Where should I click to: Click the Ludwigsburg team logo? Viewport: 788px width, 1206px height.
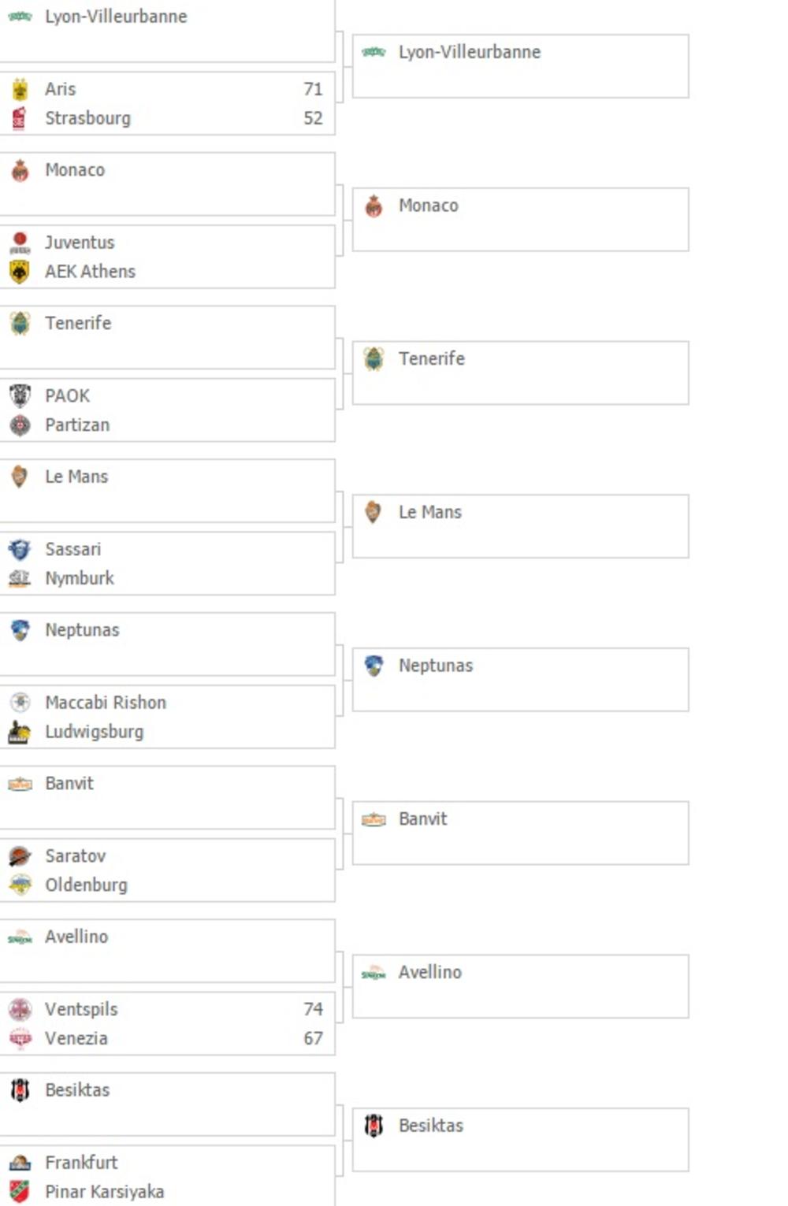click(x=20, y=732)
